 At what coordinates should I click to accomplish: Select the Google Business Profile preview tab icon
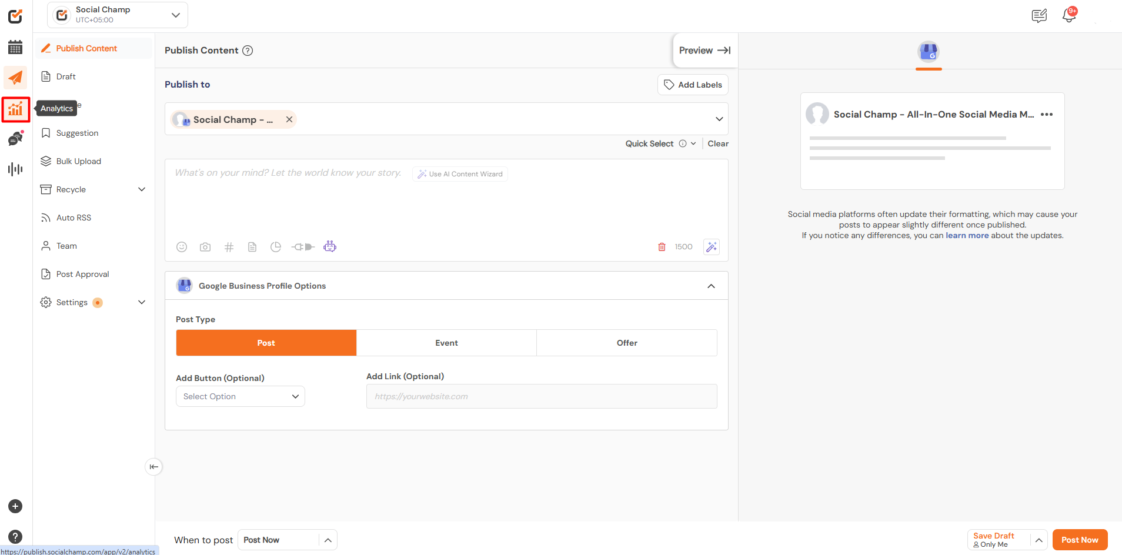(x=929, y=52)
